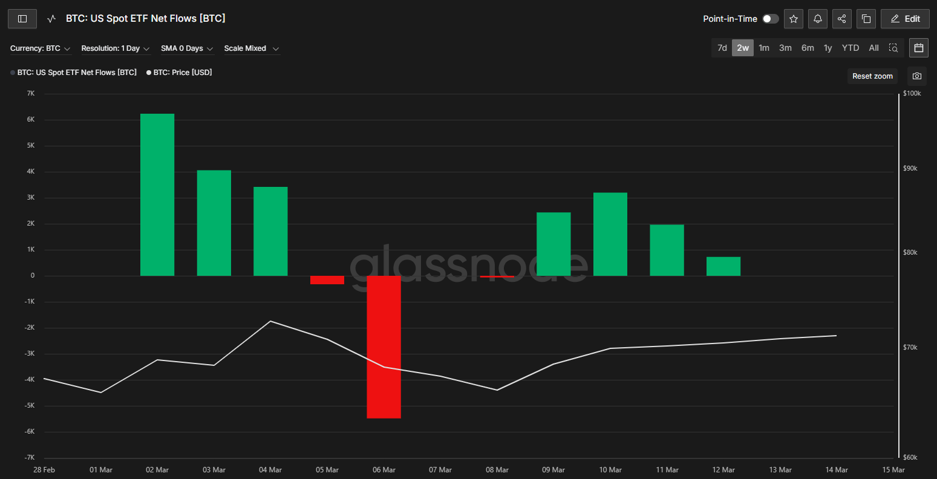Click the custom zoom range icon

pos(893,48)
